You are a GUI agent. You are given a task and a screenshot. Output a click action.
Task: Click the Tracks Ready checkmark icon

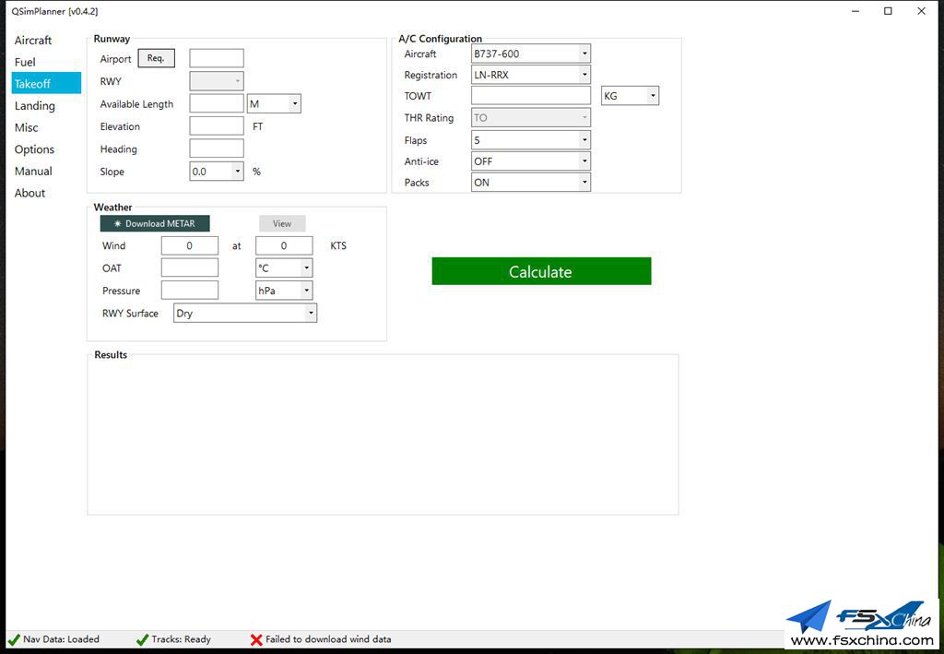click(142, 639)
